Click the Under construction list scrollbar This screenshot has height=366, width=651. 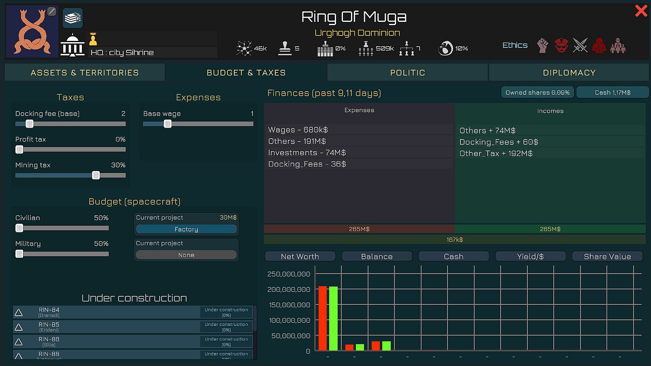tap(255, 320)
